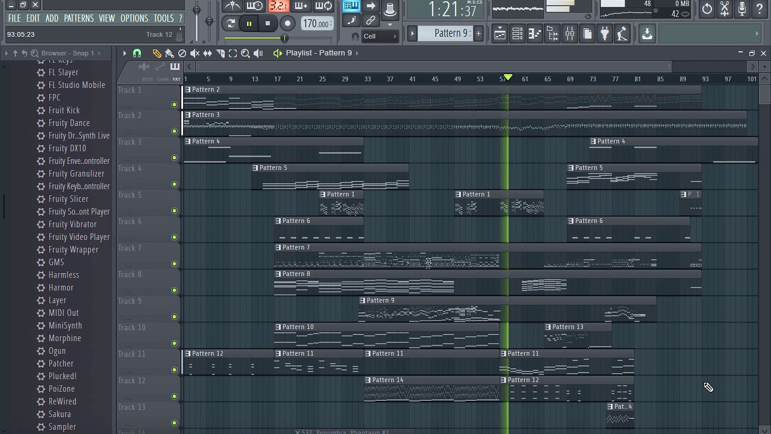771x434 pixels.
Task: Click the playlist horizontal scrollbar
Action: (432, 66)
